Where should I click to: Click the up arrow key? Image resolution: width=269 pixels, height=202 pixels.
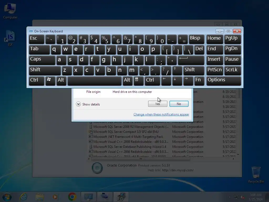[177, 71]
